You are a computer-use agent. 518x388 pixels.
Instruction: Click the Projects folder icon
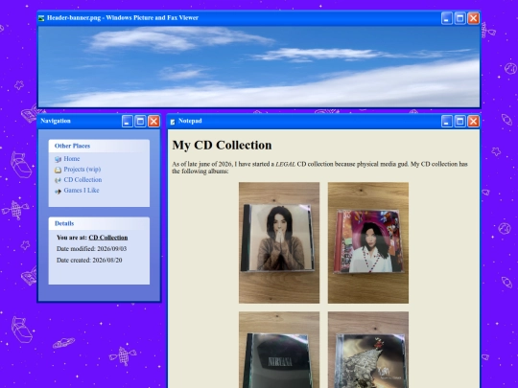(58, 170)
